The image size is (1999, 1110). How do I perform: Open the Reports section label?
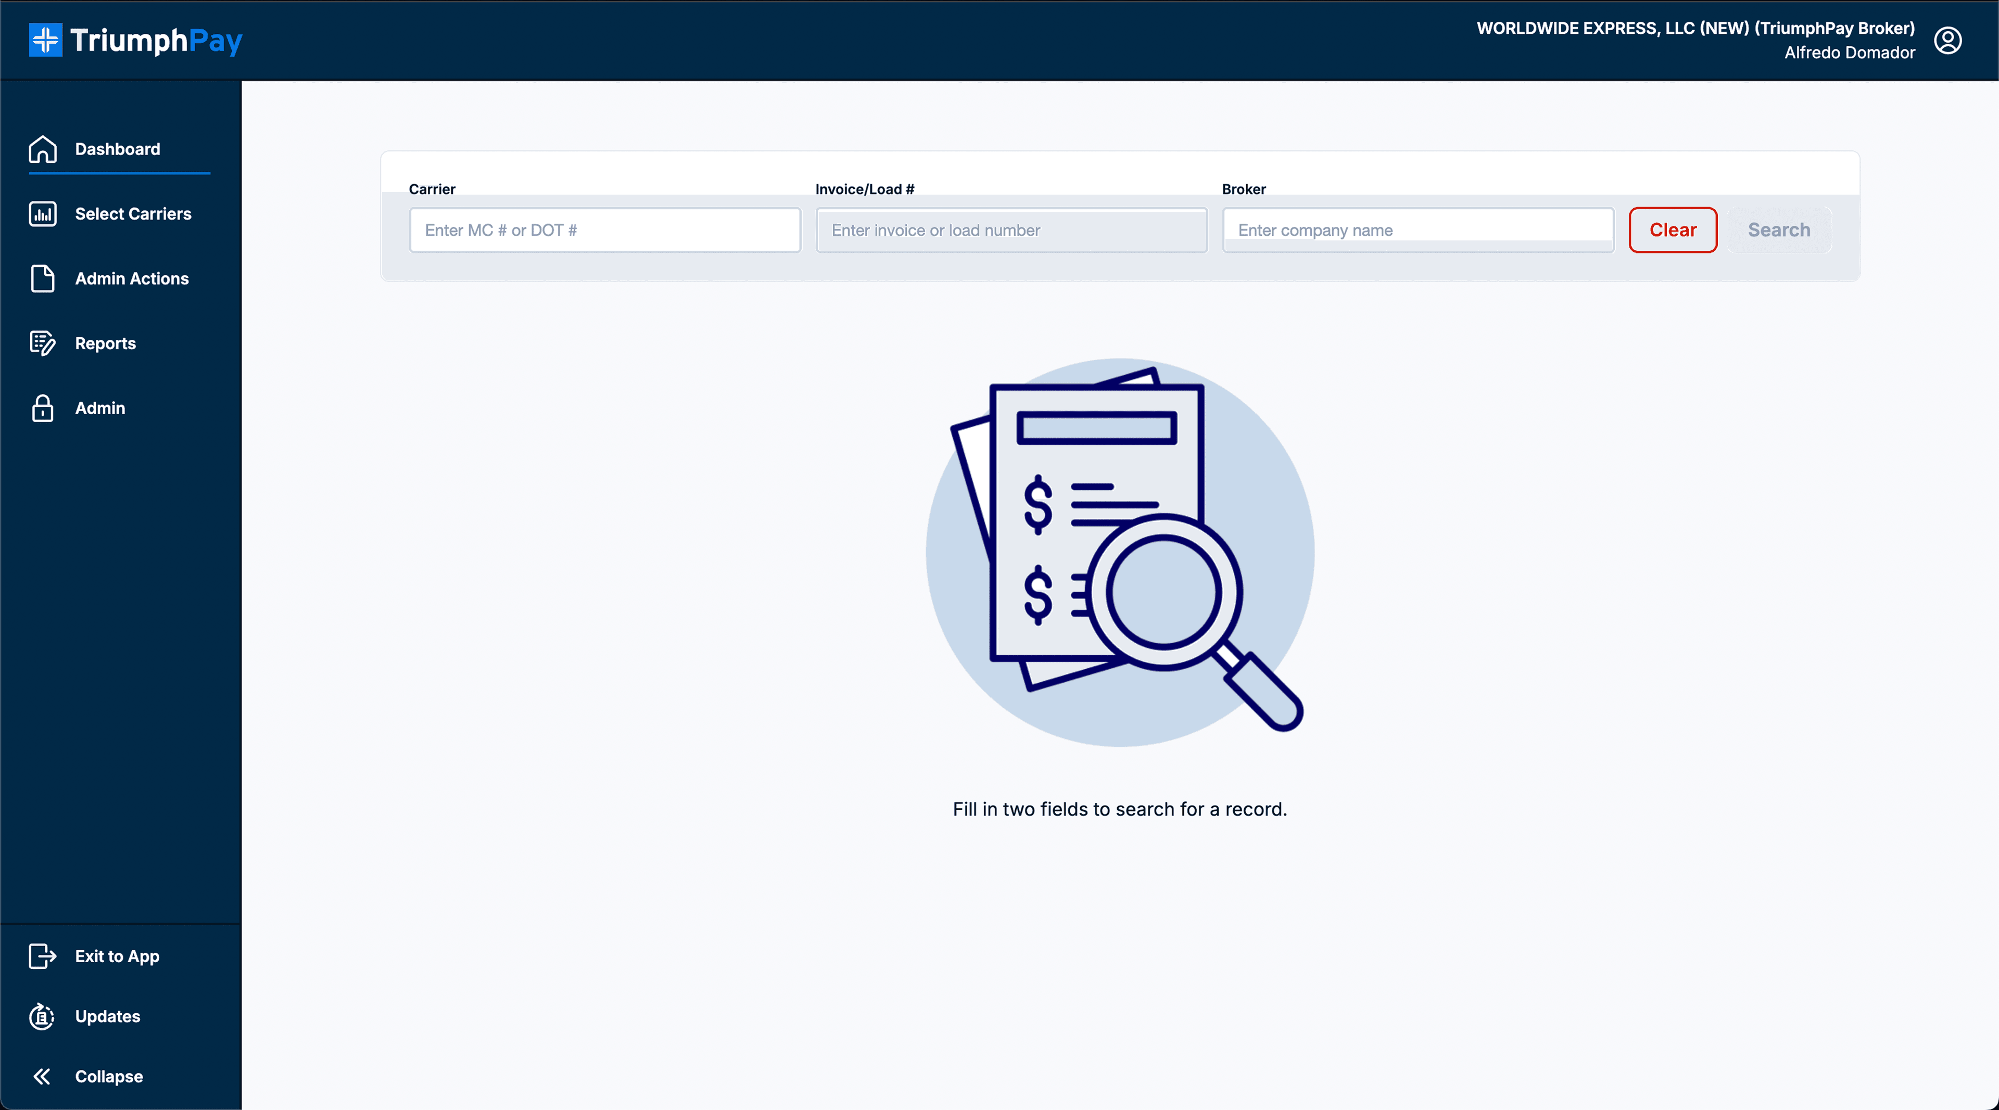[x=106, y=343]
